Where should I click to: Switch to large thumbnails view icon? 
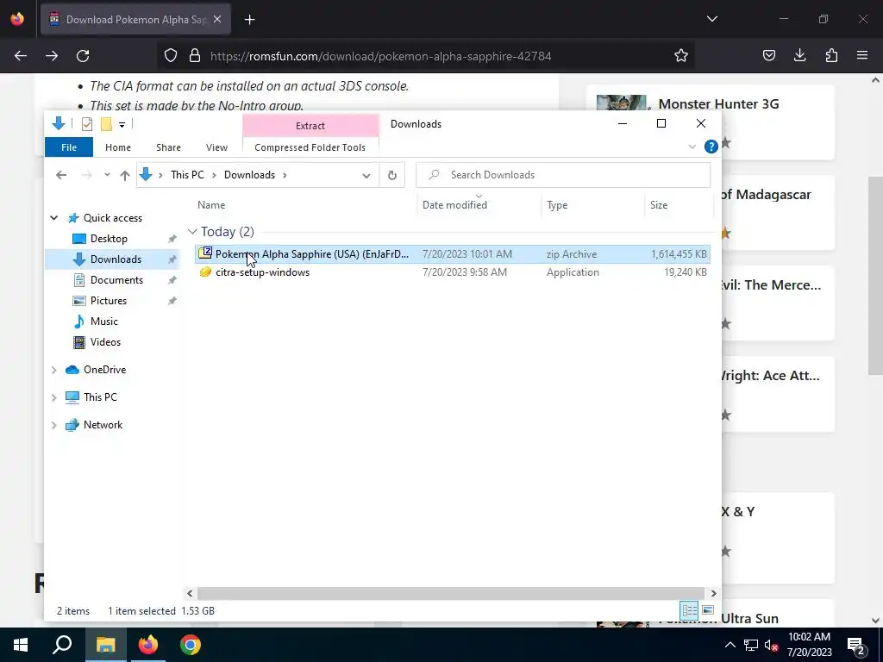(708, 610)
